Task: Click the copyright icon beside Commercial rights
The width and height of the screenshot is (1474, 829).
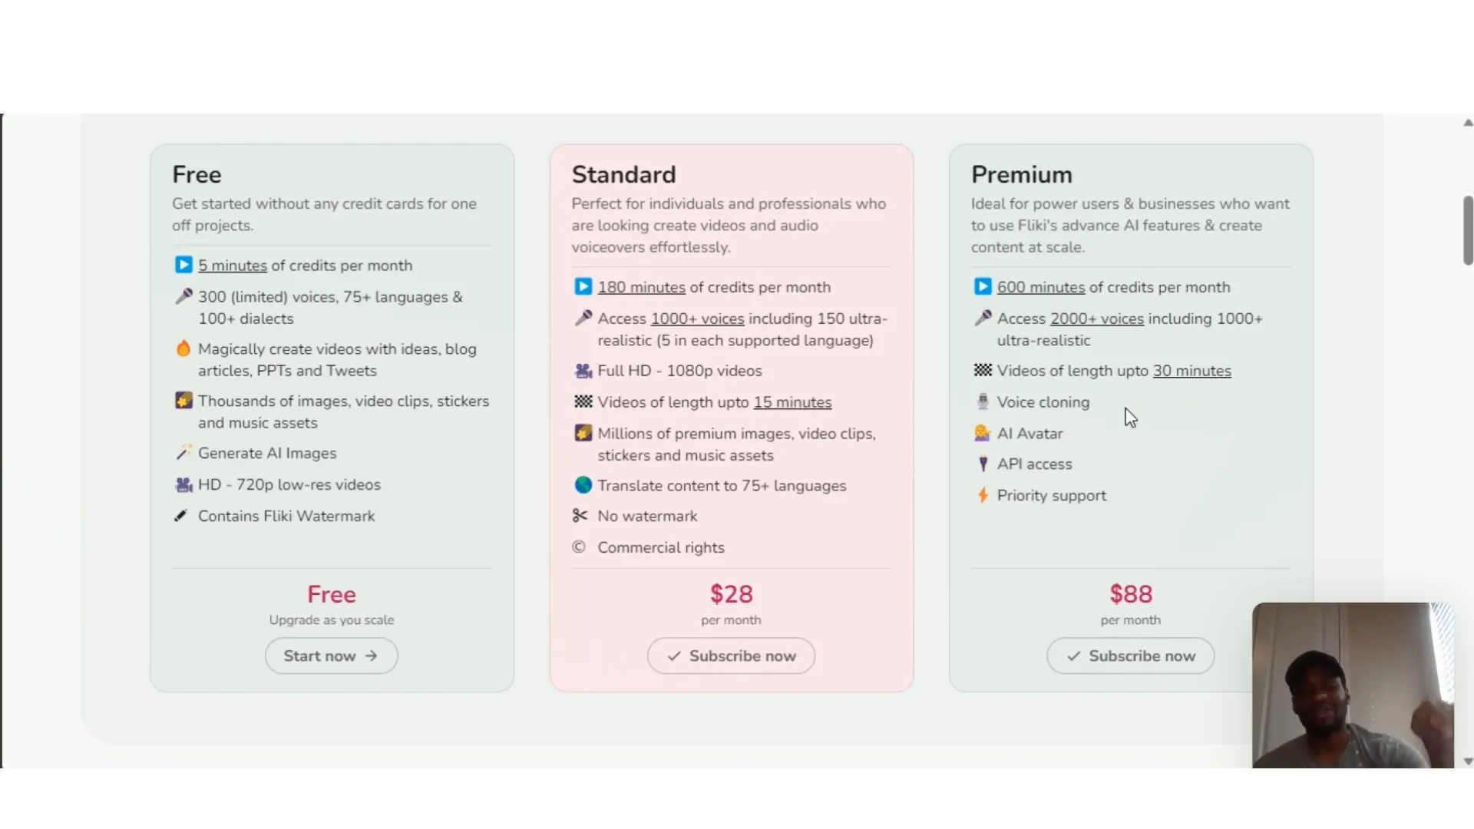Action: pyautogui.click(x=579, y=547)
